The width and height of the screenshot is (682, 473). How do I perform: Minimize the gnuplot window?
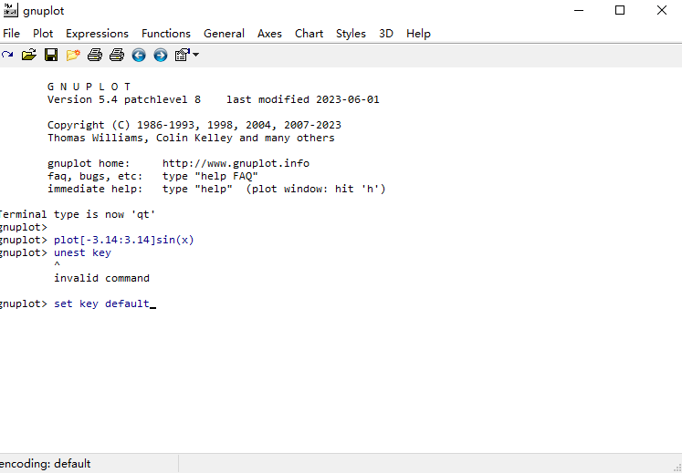579,10
